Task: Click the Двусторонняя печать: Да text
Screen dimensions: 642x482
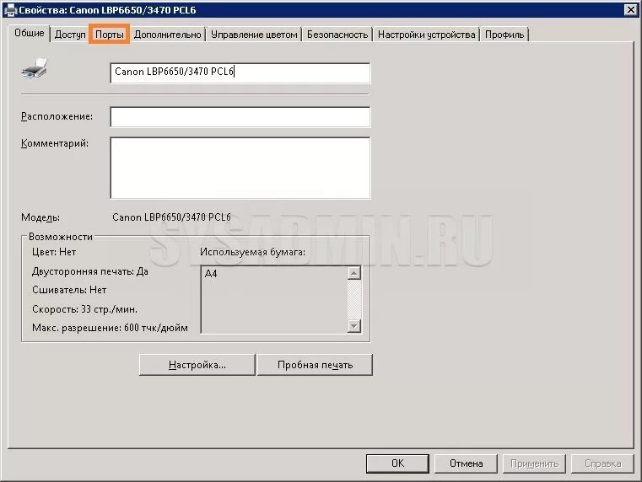Action: pos(90,271)
